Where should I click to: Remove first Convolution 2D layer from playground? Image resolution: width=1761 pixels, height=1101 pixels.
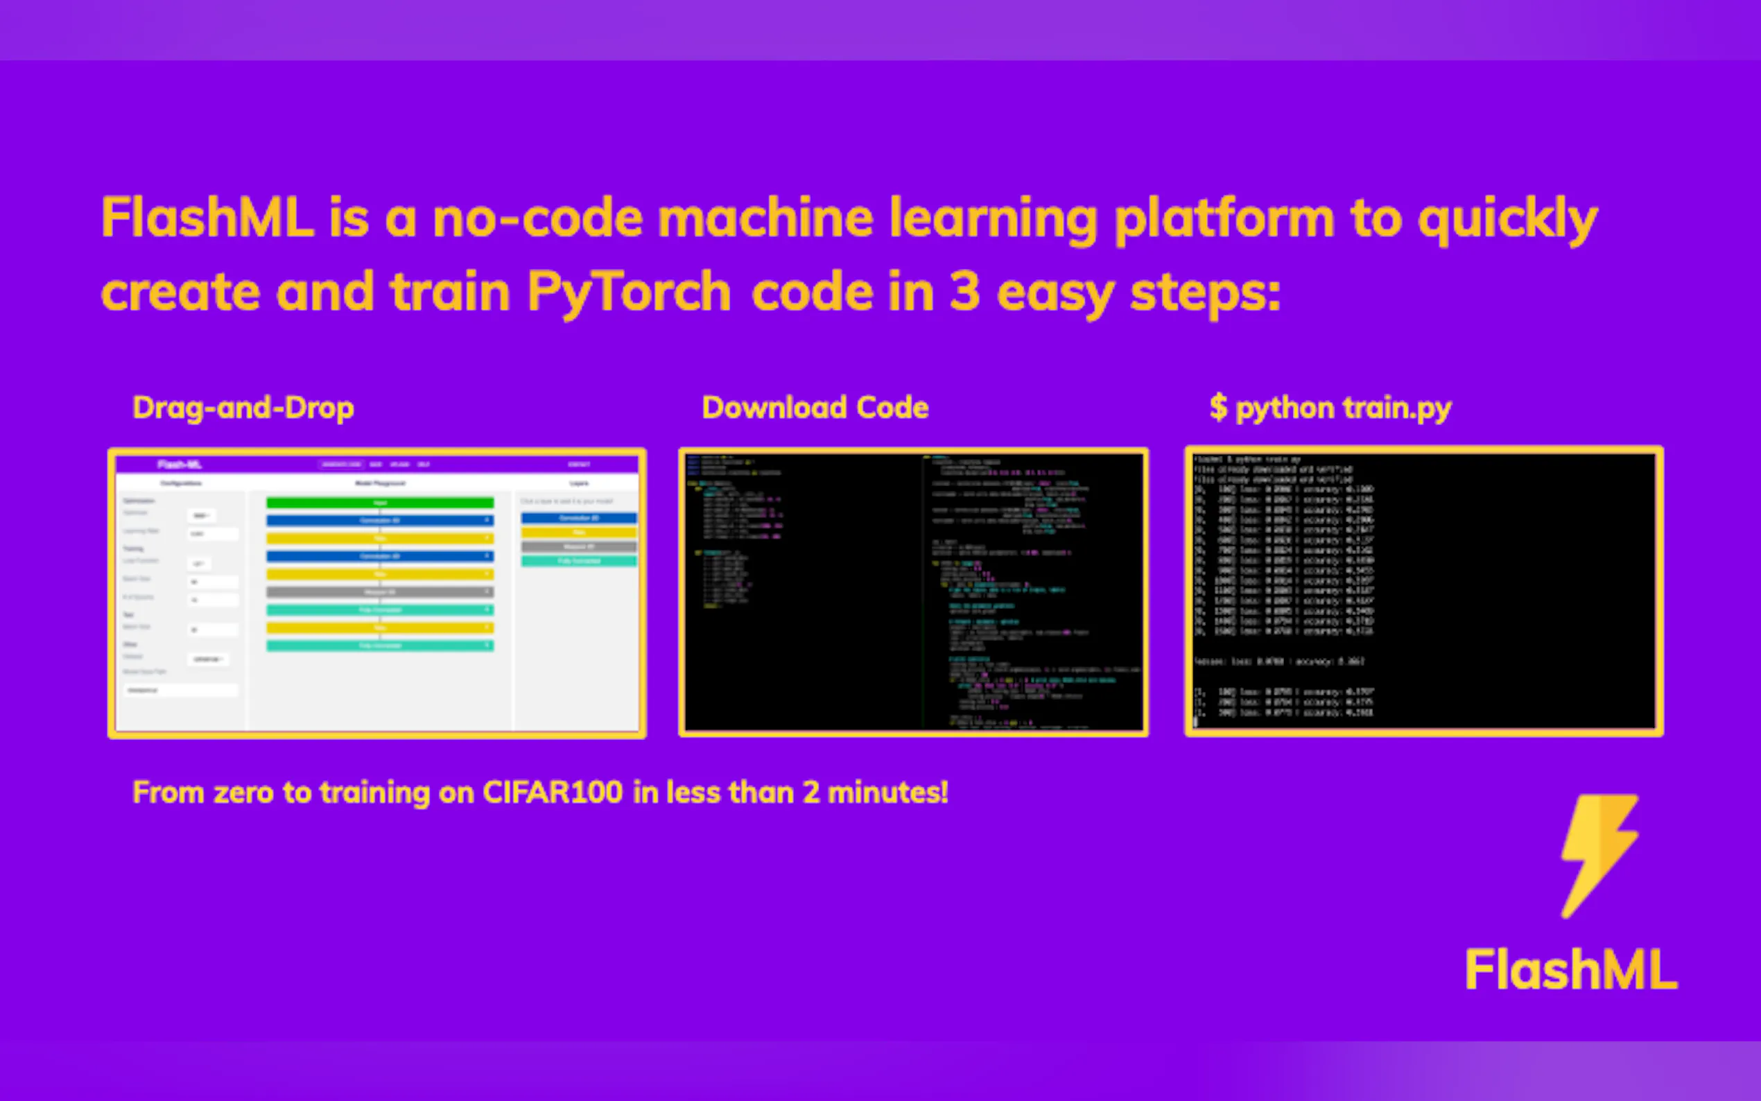click(487, 520)
